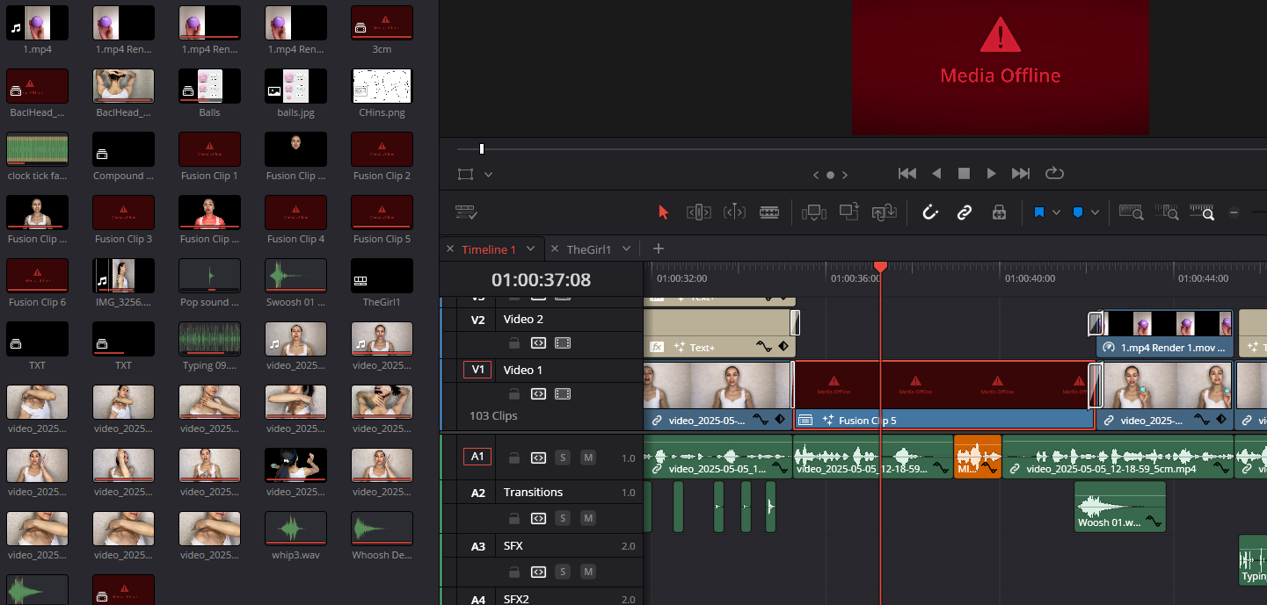Select the Pop sound media pool clip
This screenshot has width=1267, height=605.
tap(209, 276)
